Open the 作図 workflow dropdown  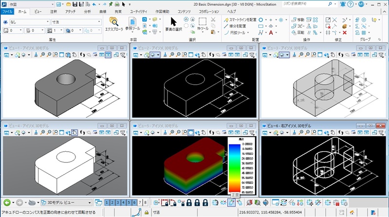click(31, 4)
